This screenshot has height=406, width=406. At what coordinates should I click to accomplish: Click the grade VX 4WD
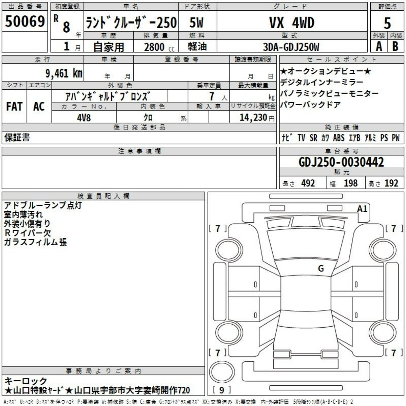point(292,23)
